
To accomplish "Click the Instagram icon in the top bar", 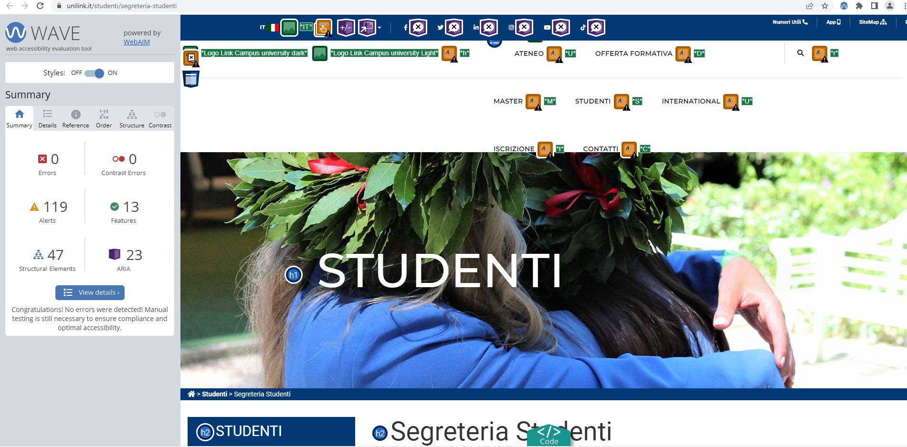I will pyautogui.click(x=511, y=28).
